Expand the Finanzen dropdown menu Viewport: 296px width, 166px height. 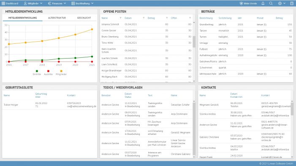point(57,3)
